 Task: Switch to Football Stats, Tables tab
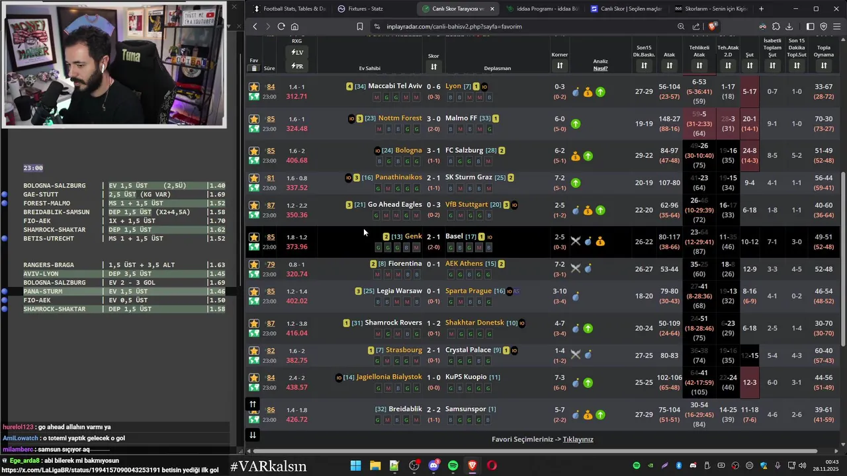click(x=289, y=9)
